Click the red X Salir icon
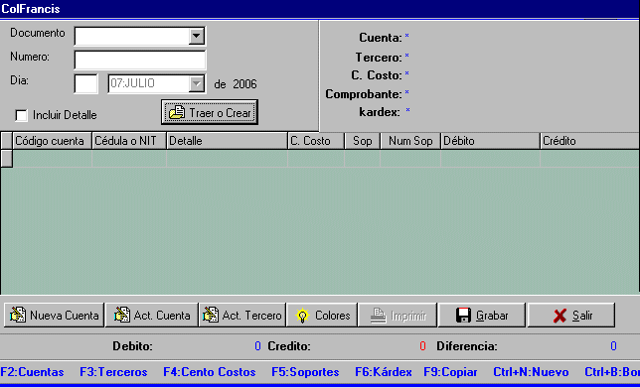Image resolution: width=640 pixels, height=388 pixels. 560,316
